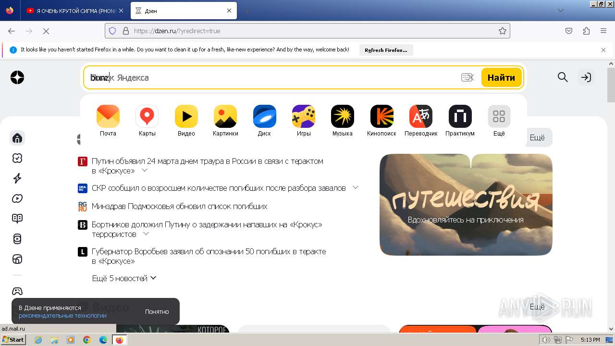This screenshot has height=346, width=615.
Task: Select the Дзен browser tab
Action: tap(184, 11)
